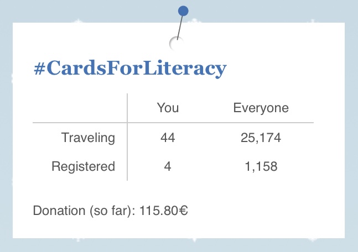
Task: Click everyone's traveling count 25,174
Action: [x=261, y=138]
